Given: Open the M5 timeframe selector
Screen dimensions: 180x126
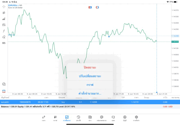Looking at the screenshot, I should 4,43.
